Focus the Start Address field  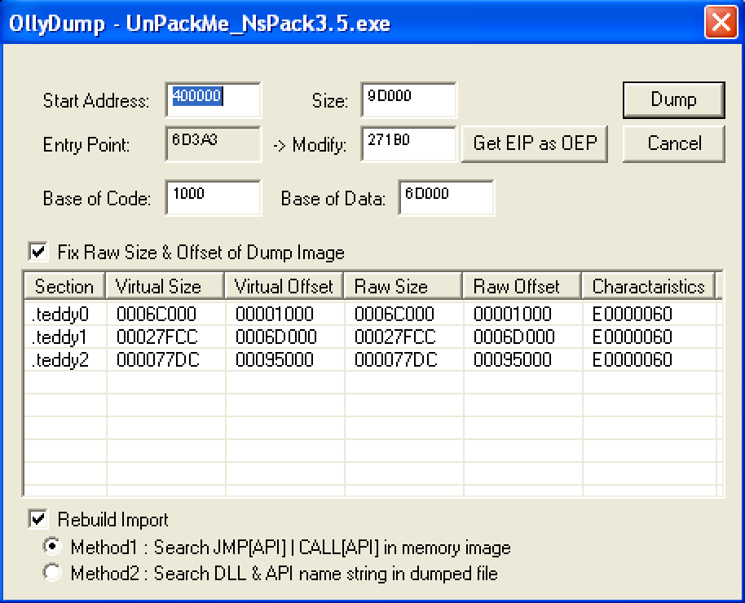coord(214,99)
